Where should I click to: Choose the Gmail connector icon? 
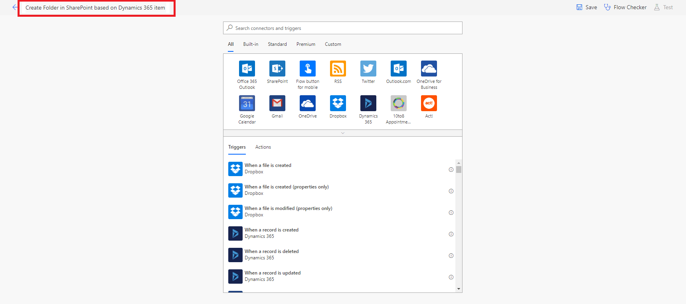(x=277, y=103)
